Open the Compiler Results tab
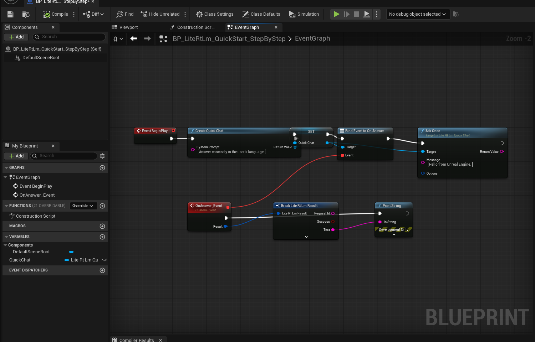535x342 pixels. [136, 340]
